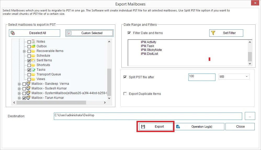Expand the Recoverable Items folder node
The height and width of the screenshot is (150, 261).
point(24,51)
